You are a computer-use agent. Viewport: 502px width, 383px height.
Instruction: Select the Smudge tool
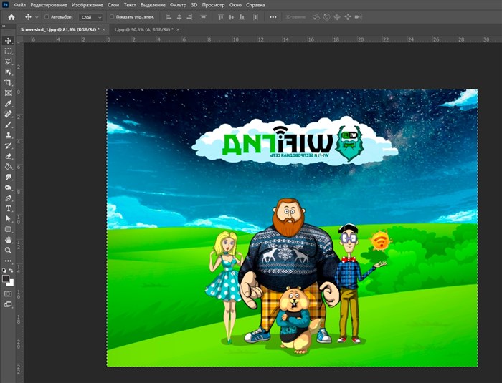click(9, 177)
